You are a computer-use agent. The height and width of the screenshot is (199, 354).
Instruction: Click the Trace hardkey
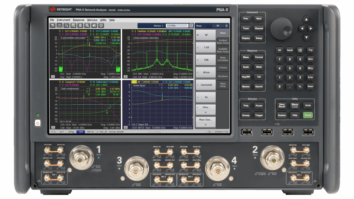coord(246,28)
